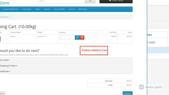Remove iPhone with the red delete icon
Screen dimensions: 169x95
point(82,37)
